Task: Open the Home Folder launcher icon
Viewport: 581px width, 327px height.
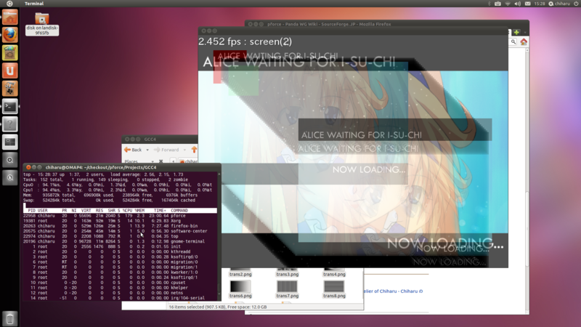Action: pyautogui.click(x=10, y=17)
